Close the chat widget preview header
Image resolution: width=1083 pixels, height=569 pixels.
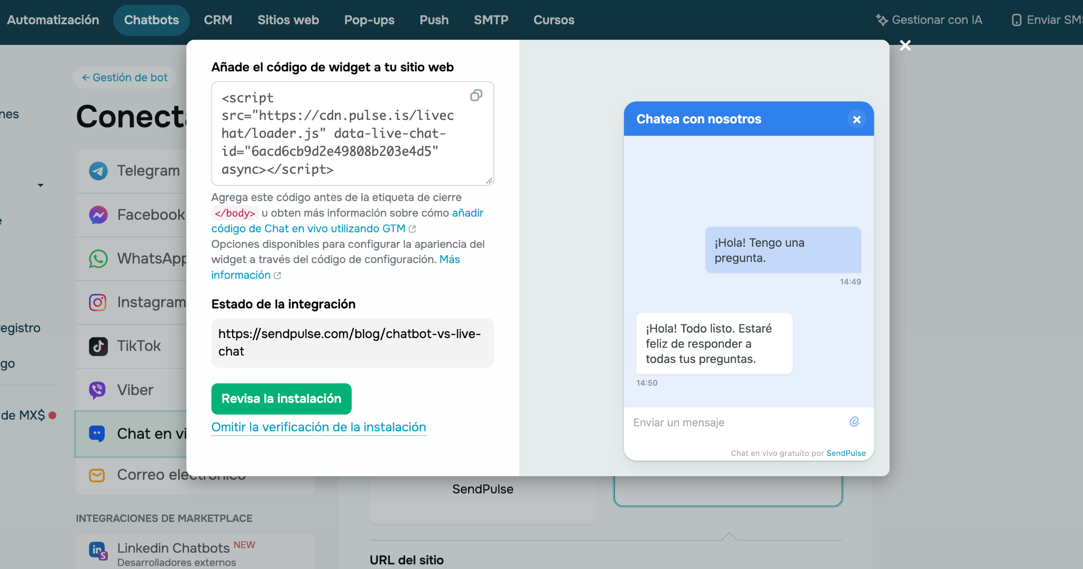click(x=857, y=119)
